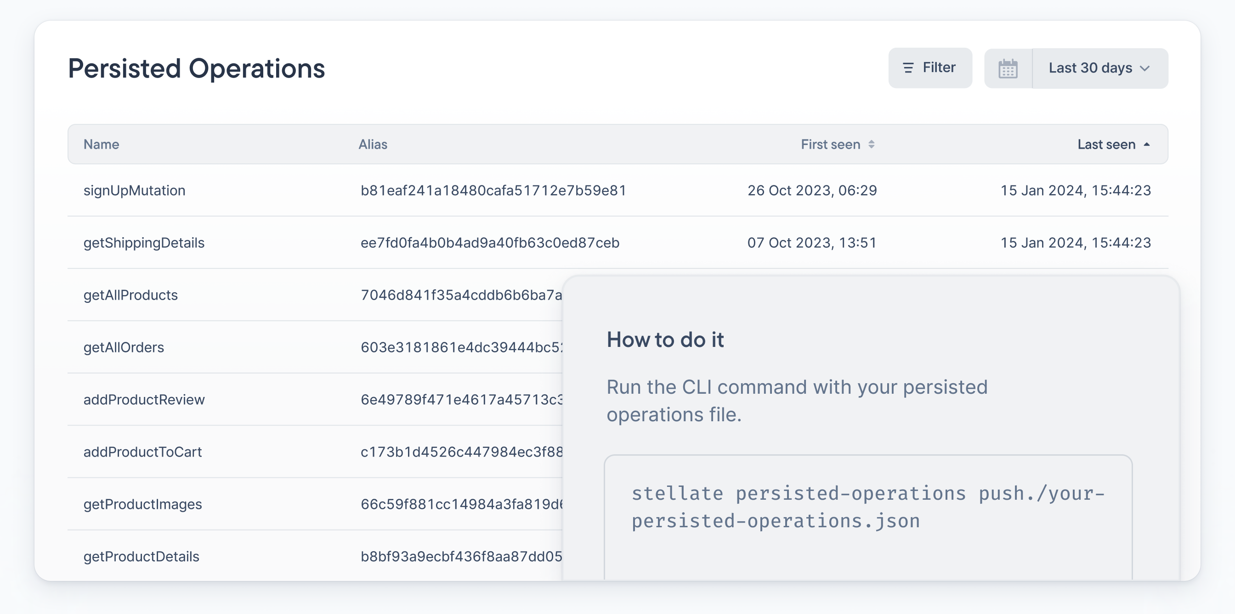Image resolution: width=1235 pixels, height=614 pixels.
Task: Open the getAllOrders operation
Action: [x=124, y=347]
